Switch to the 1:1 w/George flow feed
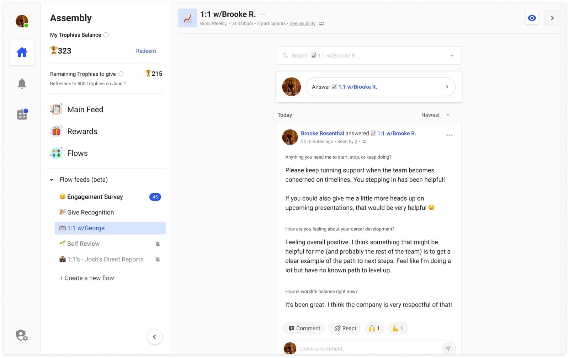569x358 pixels. point(86,228)
